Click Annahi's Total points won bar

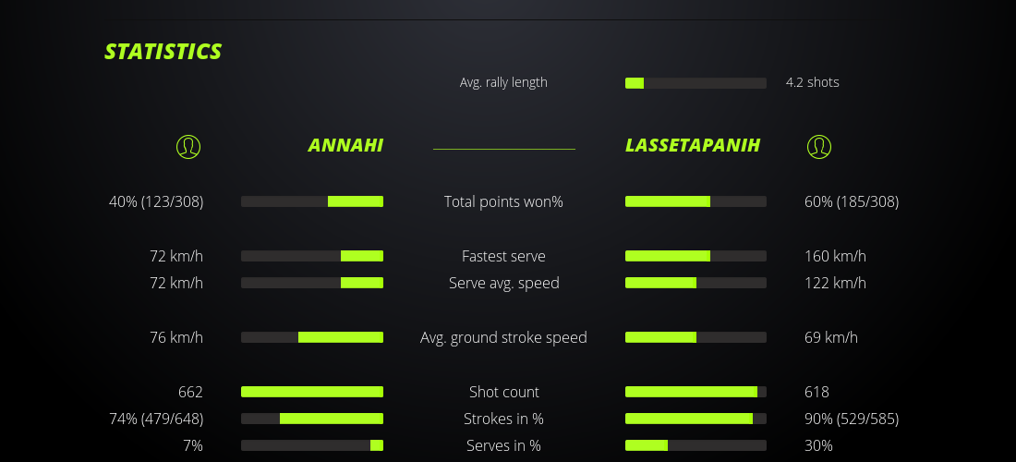click(312, 201)
